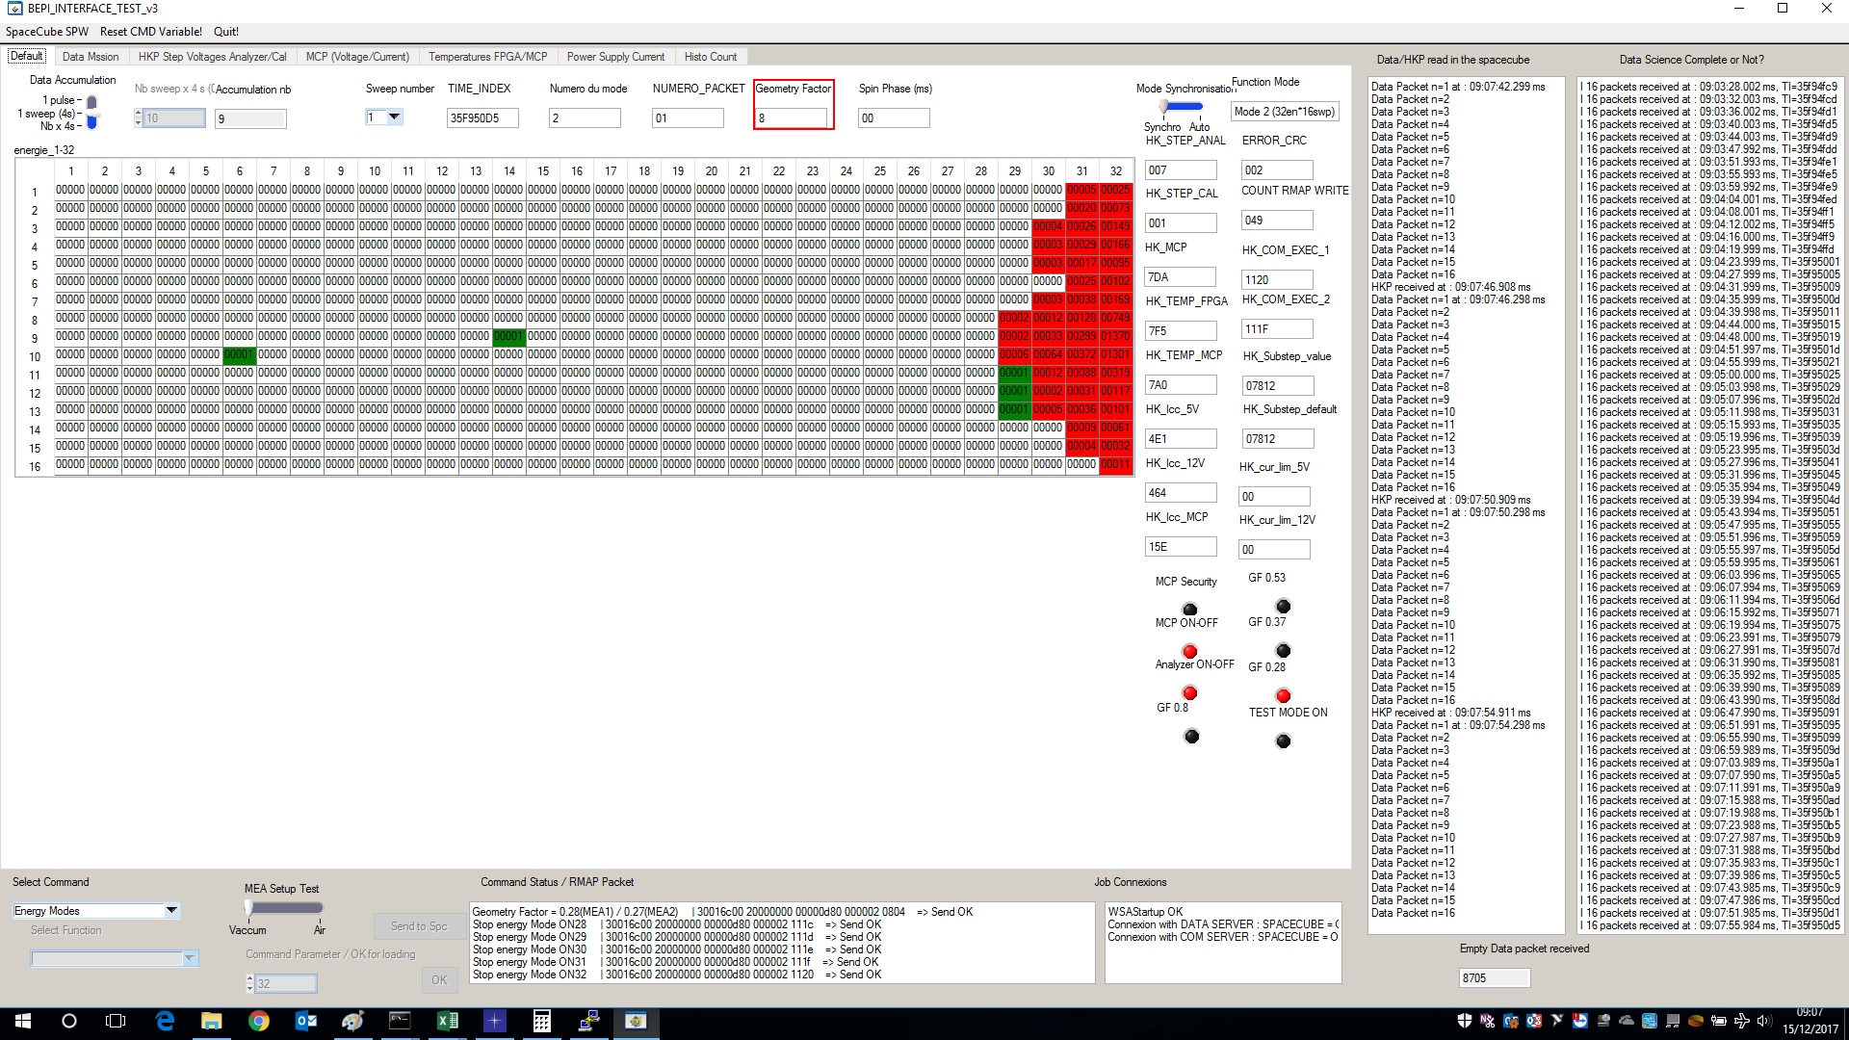Click the TIME_INDEX field showing 35F950D5
1849x1040 pixels.
[x=482, y=118]
